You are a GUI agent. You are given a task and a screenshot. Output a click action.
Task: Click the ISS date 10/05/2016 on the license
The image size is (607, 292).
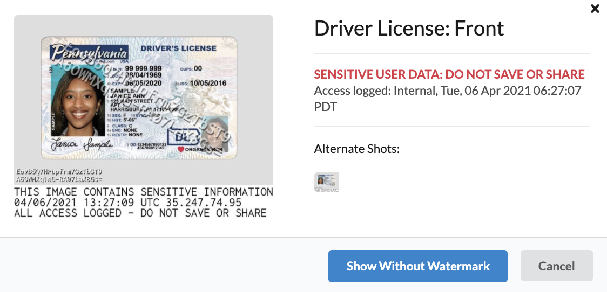[201, 84]
